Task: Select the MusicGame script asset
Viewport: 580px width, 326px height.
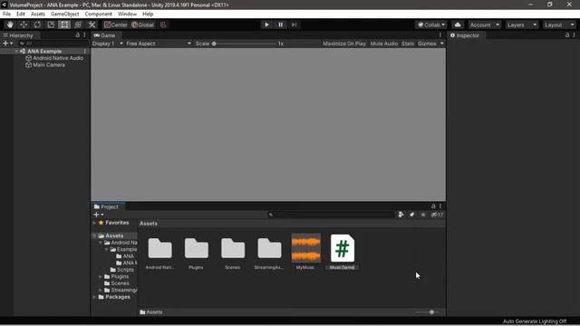Action: 343,252
